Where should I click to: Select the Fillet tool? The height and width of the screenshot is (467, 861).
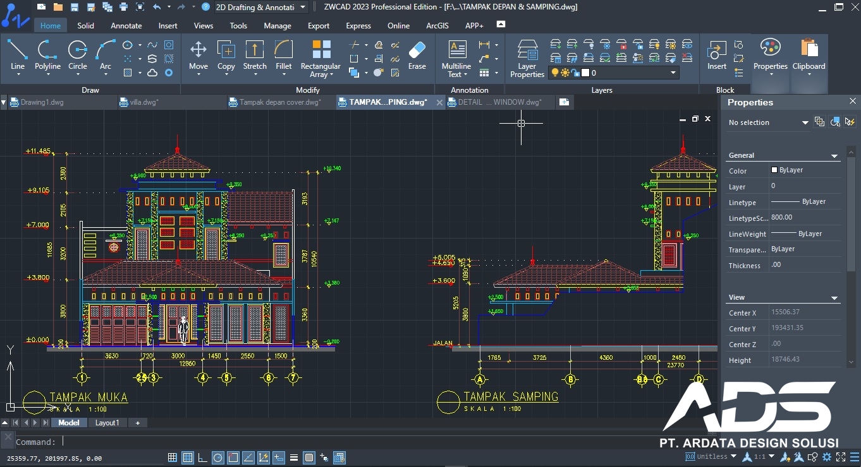[x=284, y=57]
